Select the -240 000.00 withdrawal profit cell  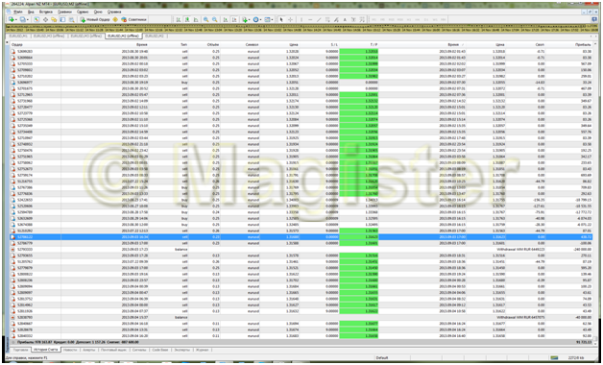click(x=584, y=249)
